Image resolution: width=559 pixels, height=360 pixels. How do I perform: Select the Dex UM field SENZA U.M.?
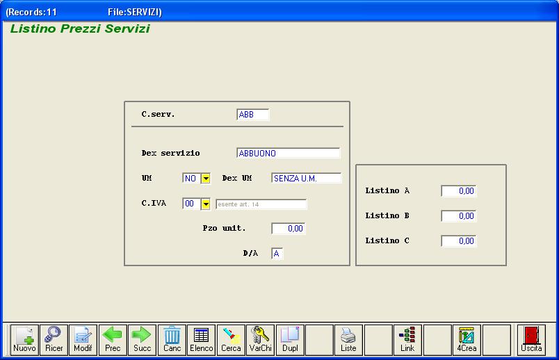306,178
